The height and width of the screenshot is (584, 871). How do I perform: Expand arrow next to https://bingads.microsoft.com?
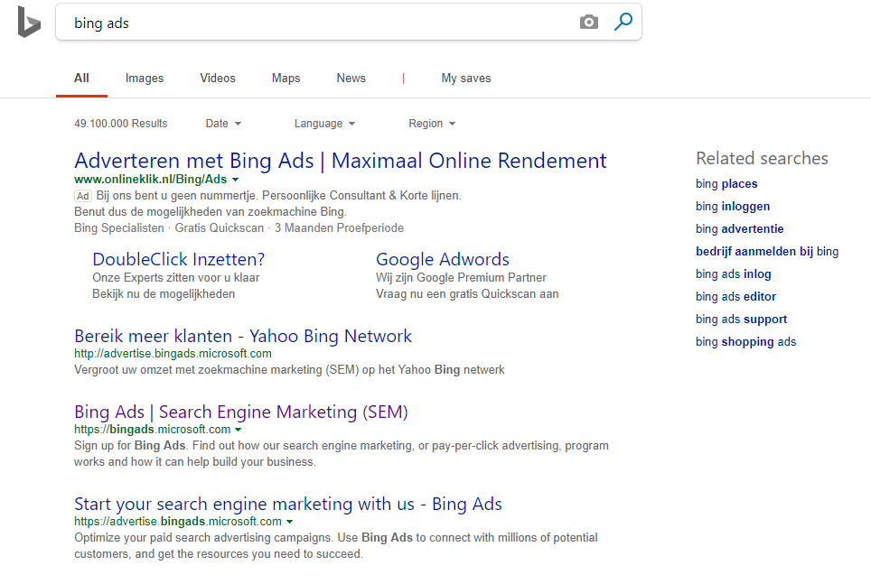(239, 430)
